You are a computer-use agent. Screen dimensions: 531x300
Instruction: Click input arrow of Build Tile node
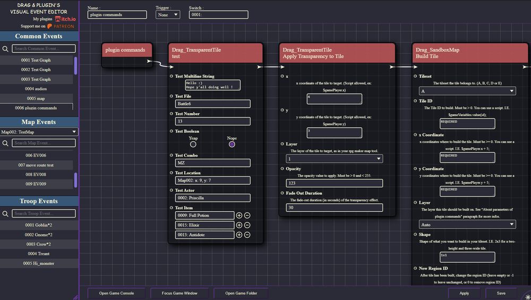click(x=415, y=67)
